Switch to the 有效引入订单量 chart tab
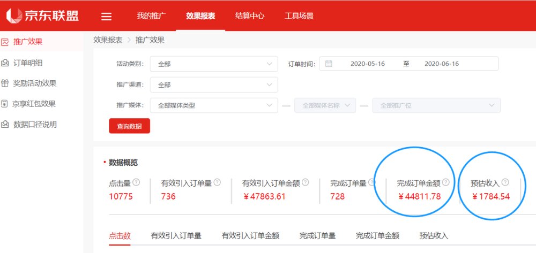 (176, 235)
